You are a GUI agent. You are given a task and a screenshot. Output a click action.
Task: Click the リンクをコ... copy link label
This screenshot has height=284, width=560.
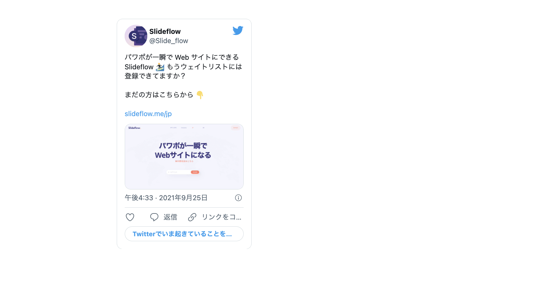[x=221, y=217]
